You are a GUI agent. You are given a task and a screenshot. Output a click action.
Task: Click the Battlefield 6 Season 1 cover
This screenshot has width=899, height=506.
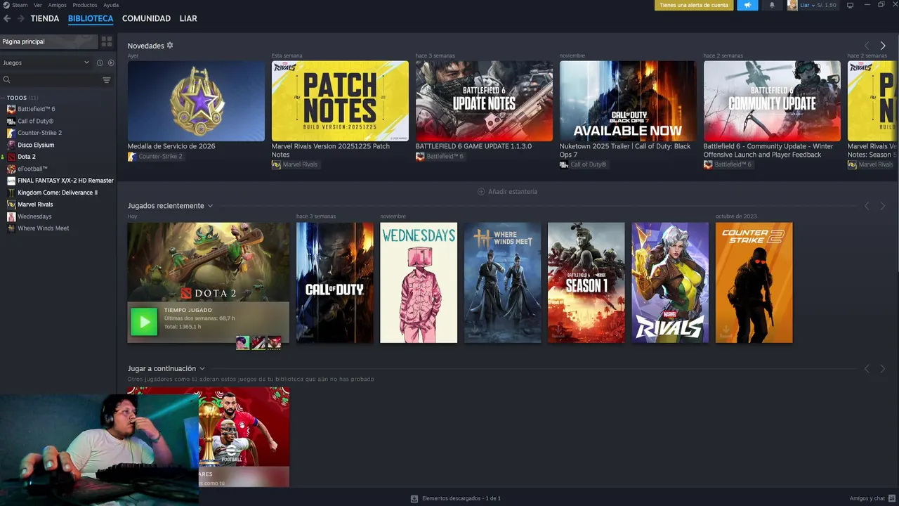586,283
